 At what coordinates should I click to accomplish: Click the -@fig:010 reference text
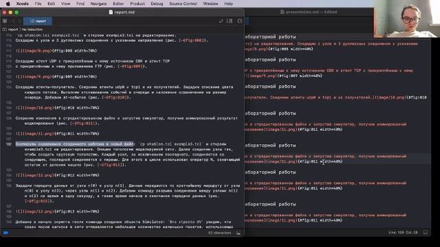click(x=115, y=97)
